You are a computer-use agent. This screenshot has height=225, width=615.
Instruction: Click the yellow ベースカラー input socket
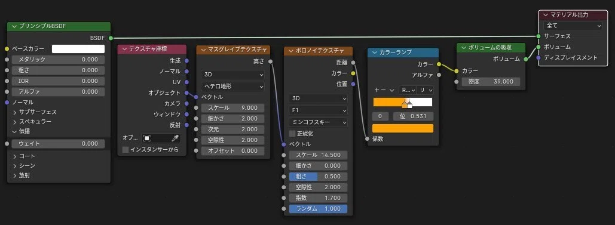pyautogui.click(x=7, y=49)
